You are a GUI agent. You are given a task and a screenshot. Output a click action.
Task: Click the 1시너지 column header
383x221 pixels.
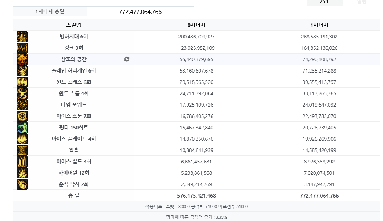click(x=319, y=25)
